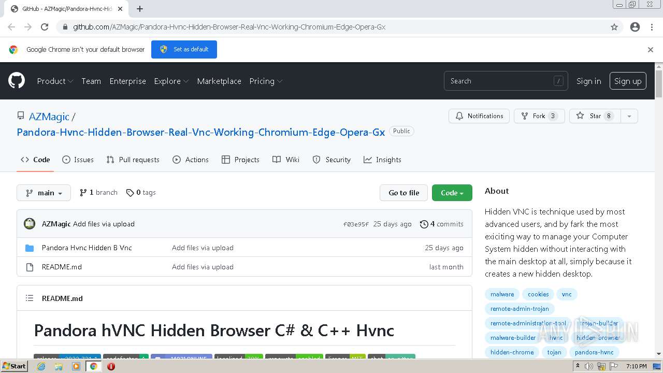Switch to the Insights tab
The height and width of the screenshot is (373, 663).
382,160
